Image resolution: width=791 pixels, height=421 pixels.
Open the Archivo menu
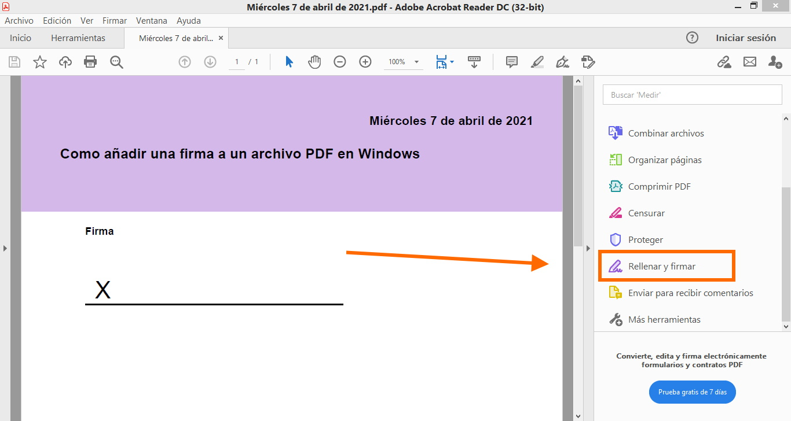[19, 20]
